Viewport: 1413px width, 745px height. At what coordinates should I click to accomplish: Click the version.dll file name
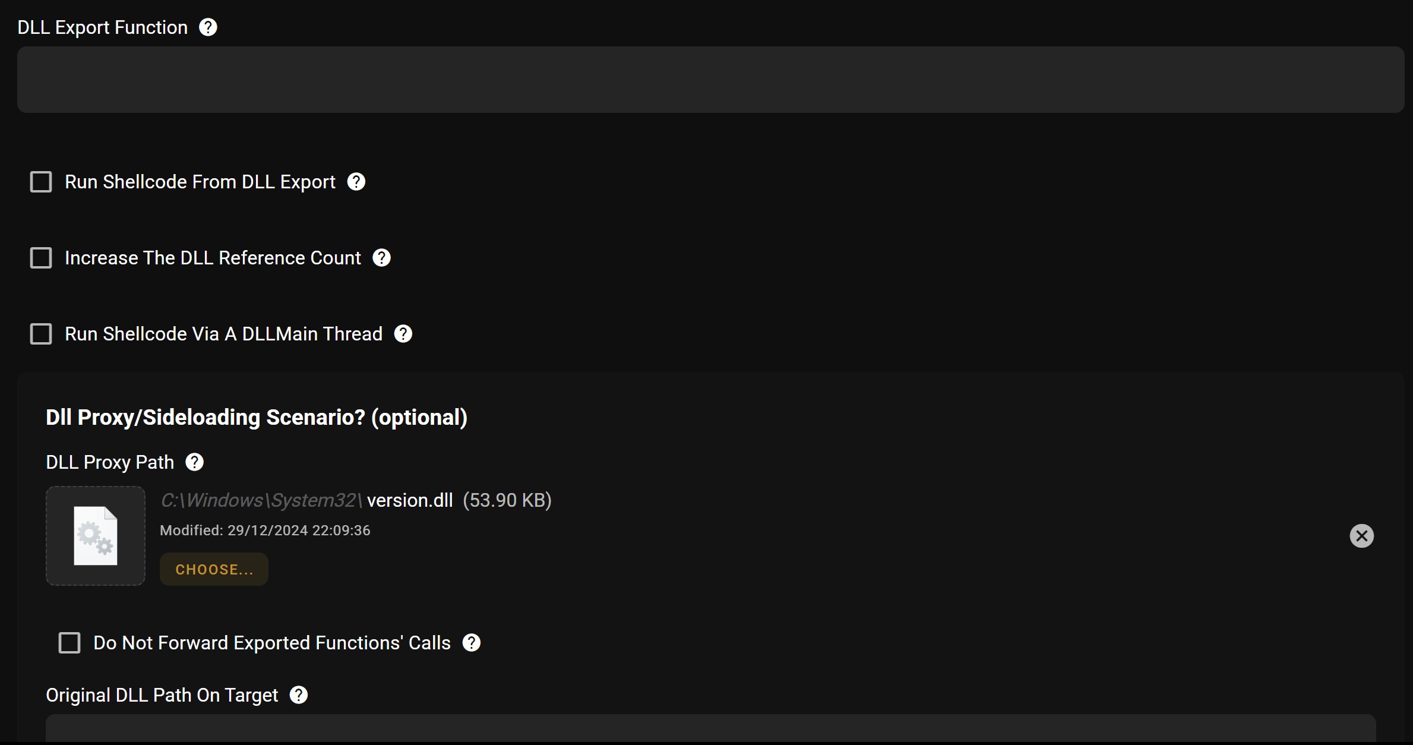pyautogui.click(x=410, y=500)
